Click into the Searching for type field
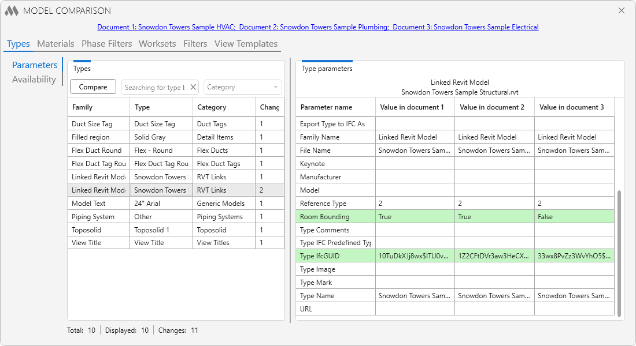636x346 pixels. tap(155, 88)
